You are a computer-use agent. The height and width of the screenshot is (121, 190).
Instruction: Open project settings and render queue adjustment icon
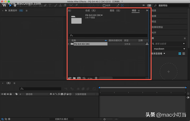tap(84, 78)
